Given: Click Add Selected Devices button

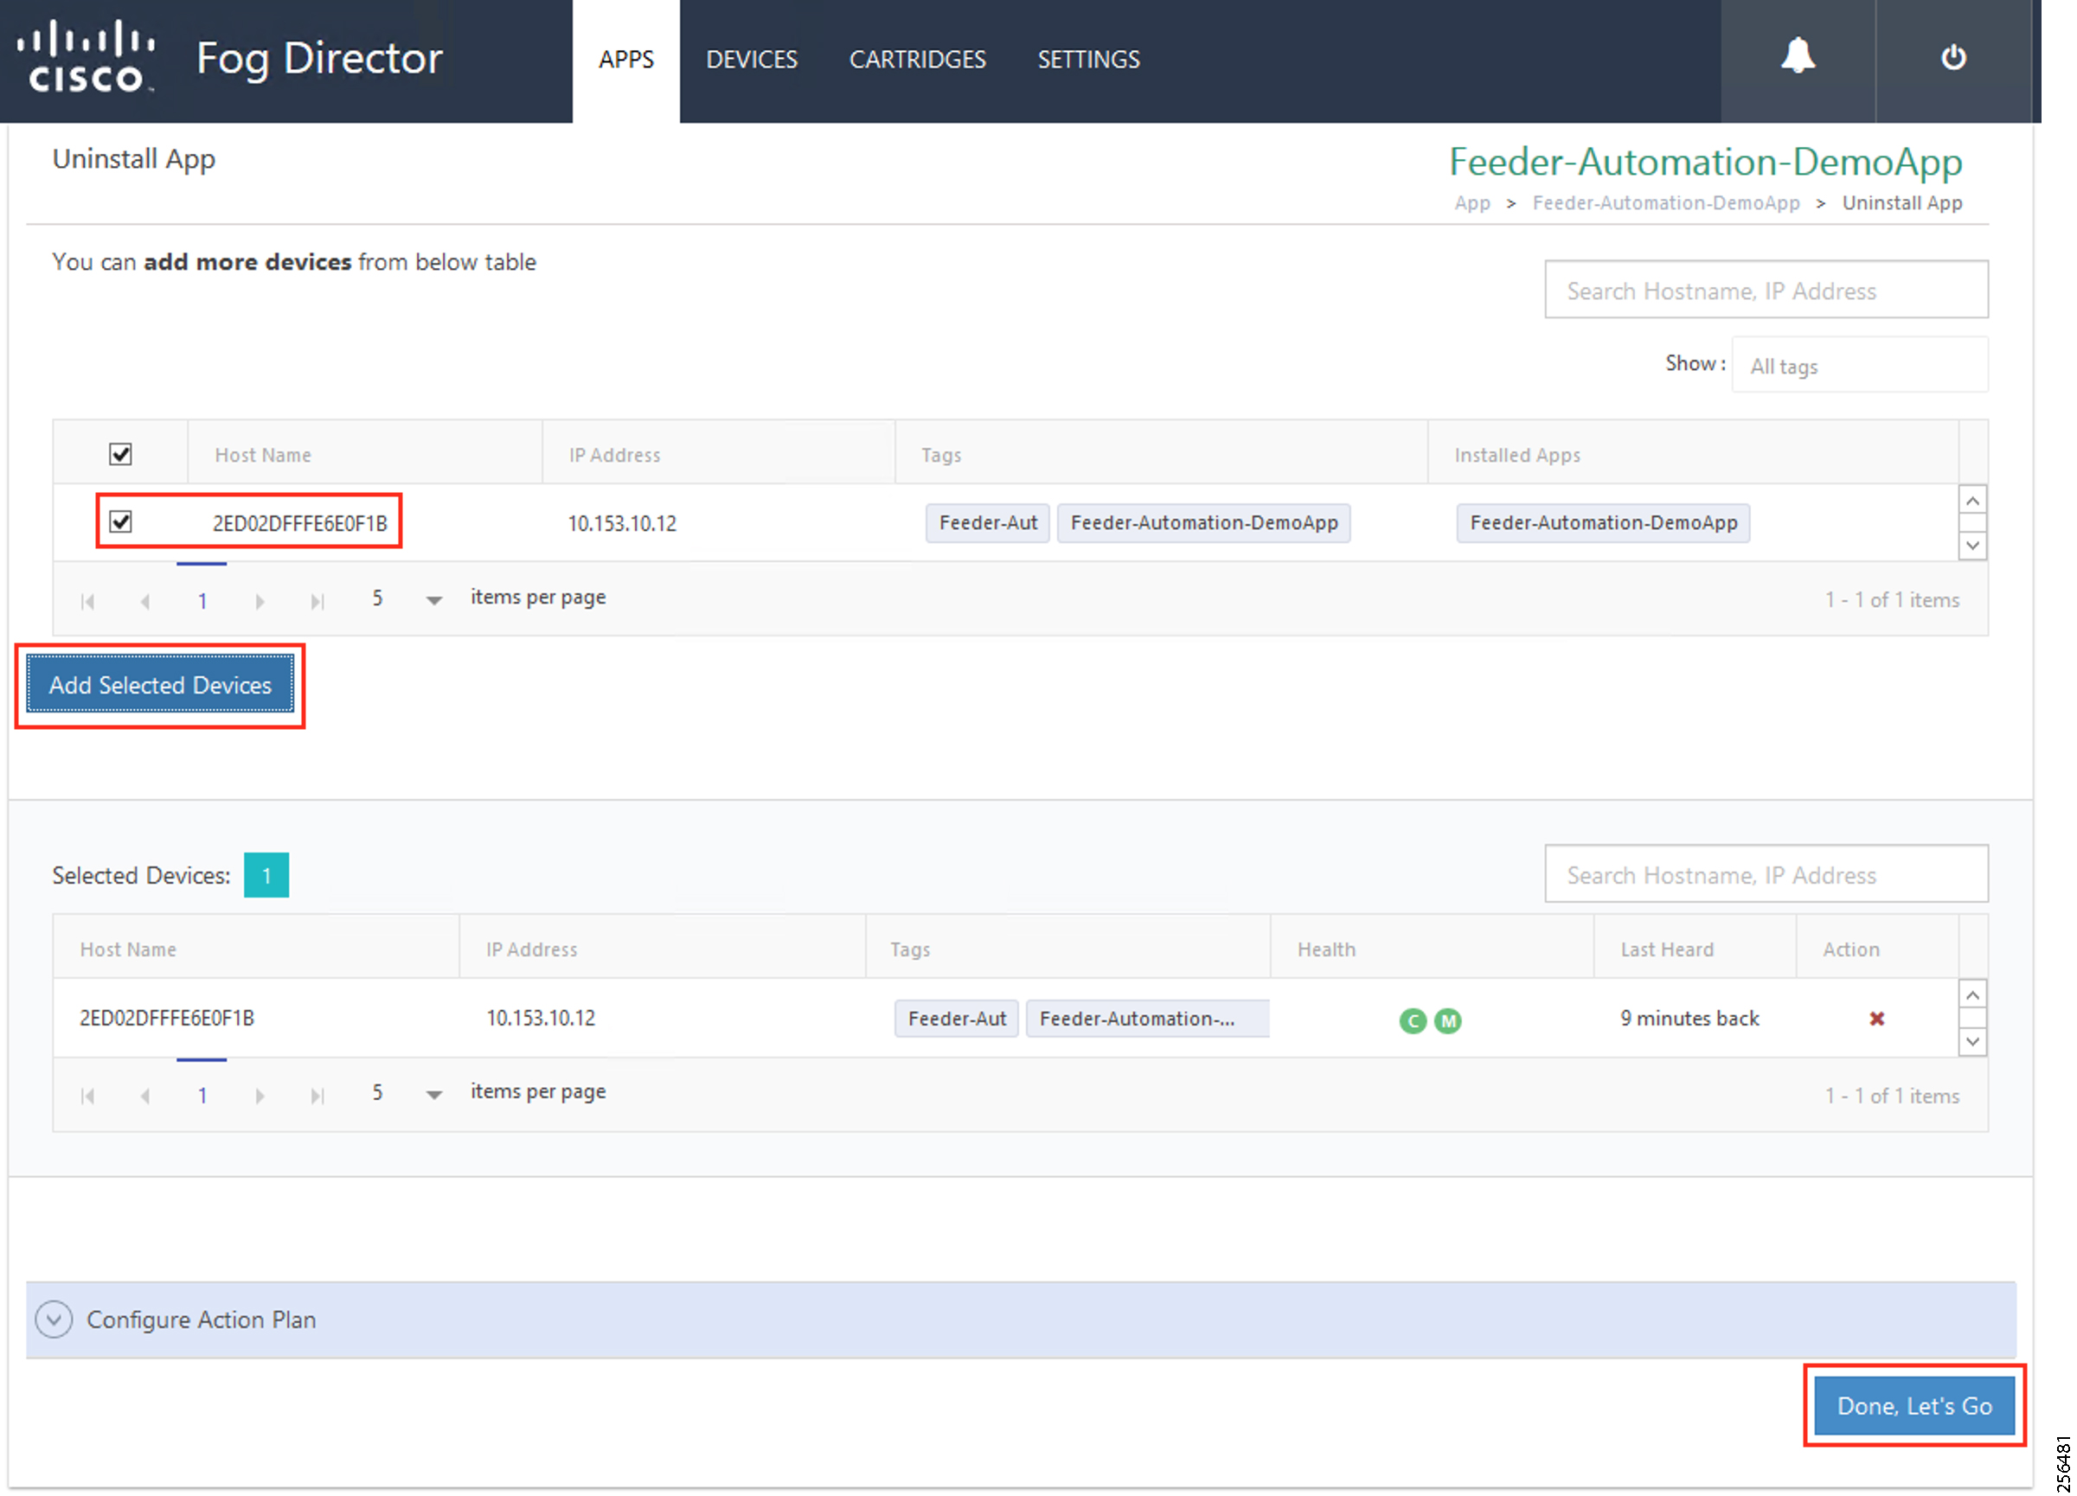Looking at the screenshot, I should click(160, 685).
